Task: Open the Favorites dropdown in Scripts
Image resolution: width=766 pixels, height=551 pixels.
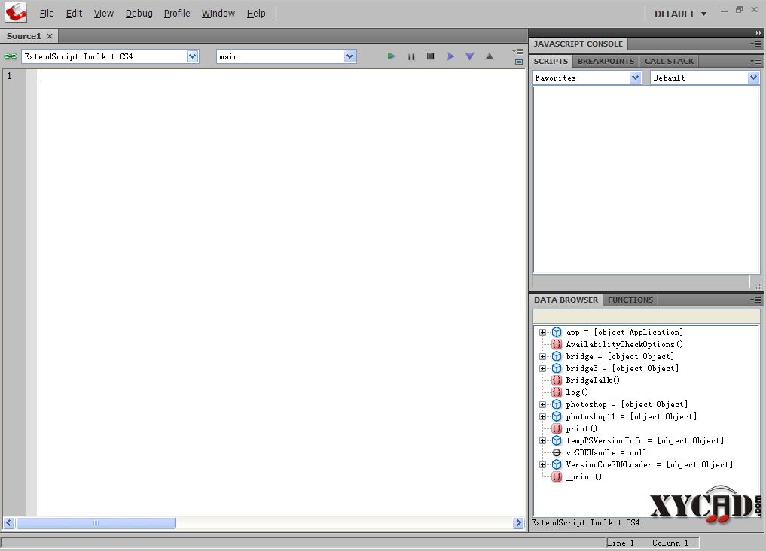Action: [x=635, y=78]
